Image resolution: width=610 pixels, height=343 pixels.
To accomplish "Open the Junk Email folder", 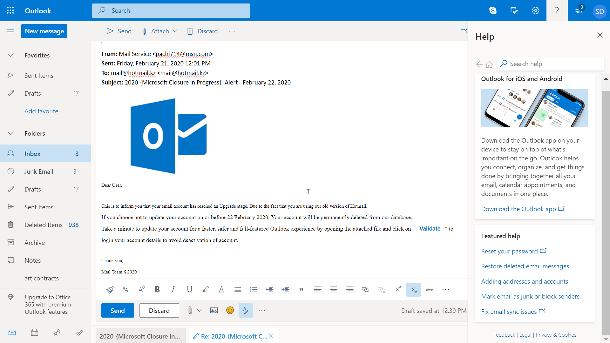I will click(x=46, y=171).
